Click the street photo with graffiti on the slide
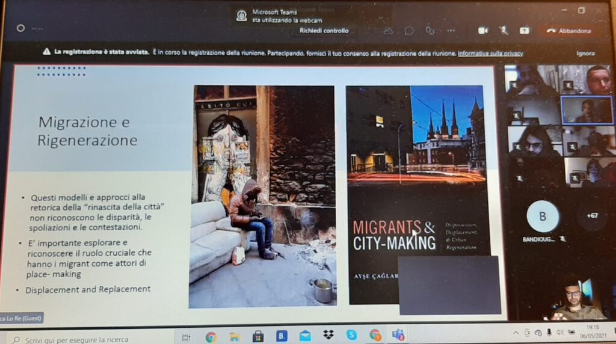The width and height of the screenshot is (616, 344). [x=262, y=196]
